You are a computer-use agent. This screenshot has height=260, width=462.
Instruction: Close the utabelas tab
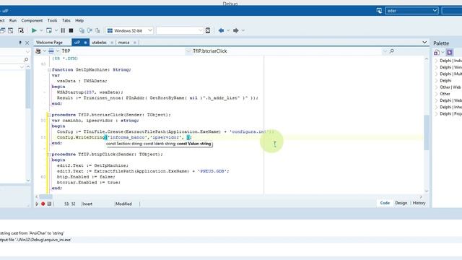pyautogui.click(x=112, y=43)
